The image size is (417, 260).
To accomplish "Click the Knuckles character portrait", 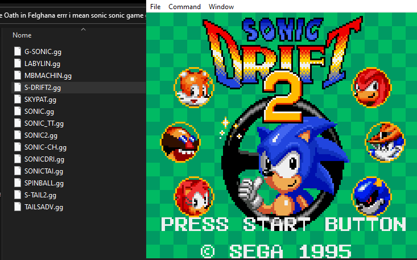I will click(x=371, y=87).
